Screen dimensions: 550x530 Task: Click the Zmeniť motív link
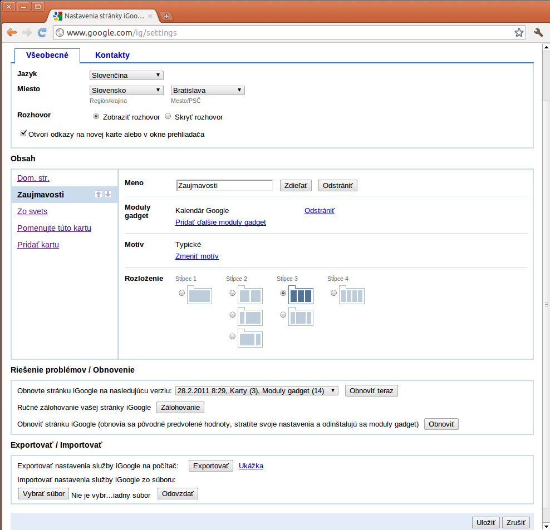click(197, 256)
